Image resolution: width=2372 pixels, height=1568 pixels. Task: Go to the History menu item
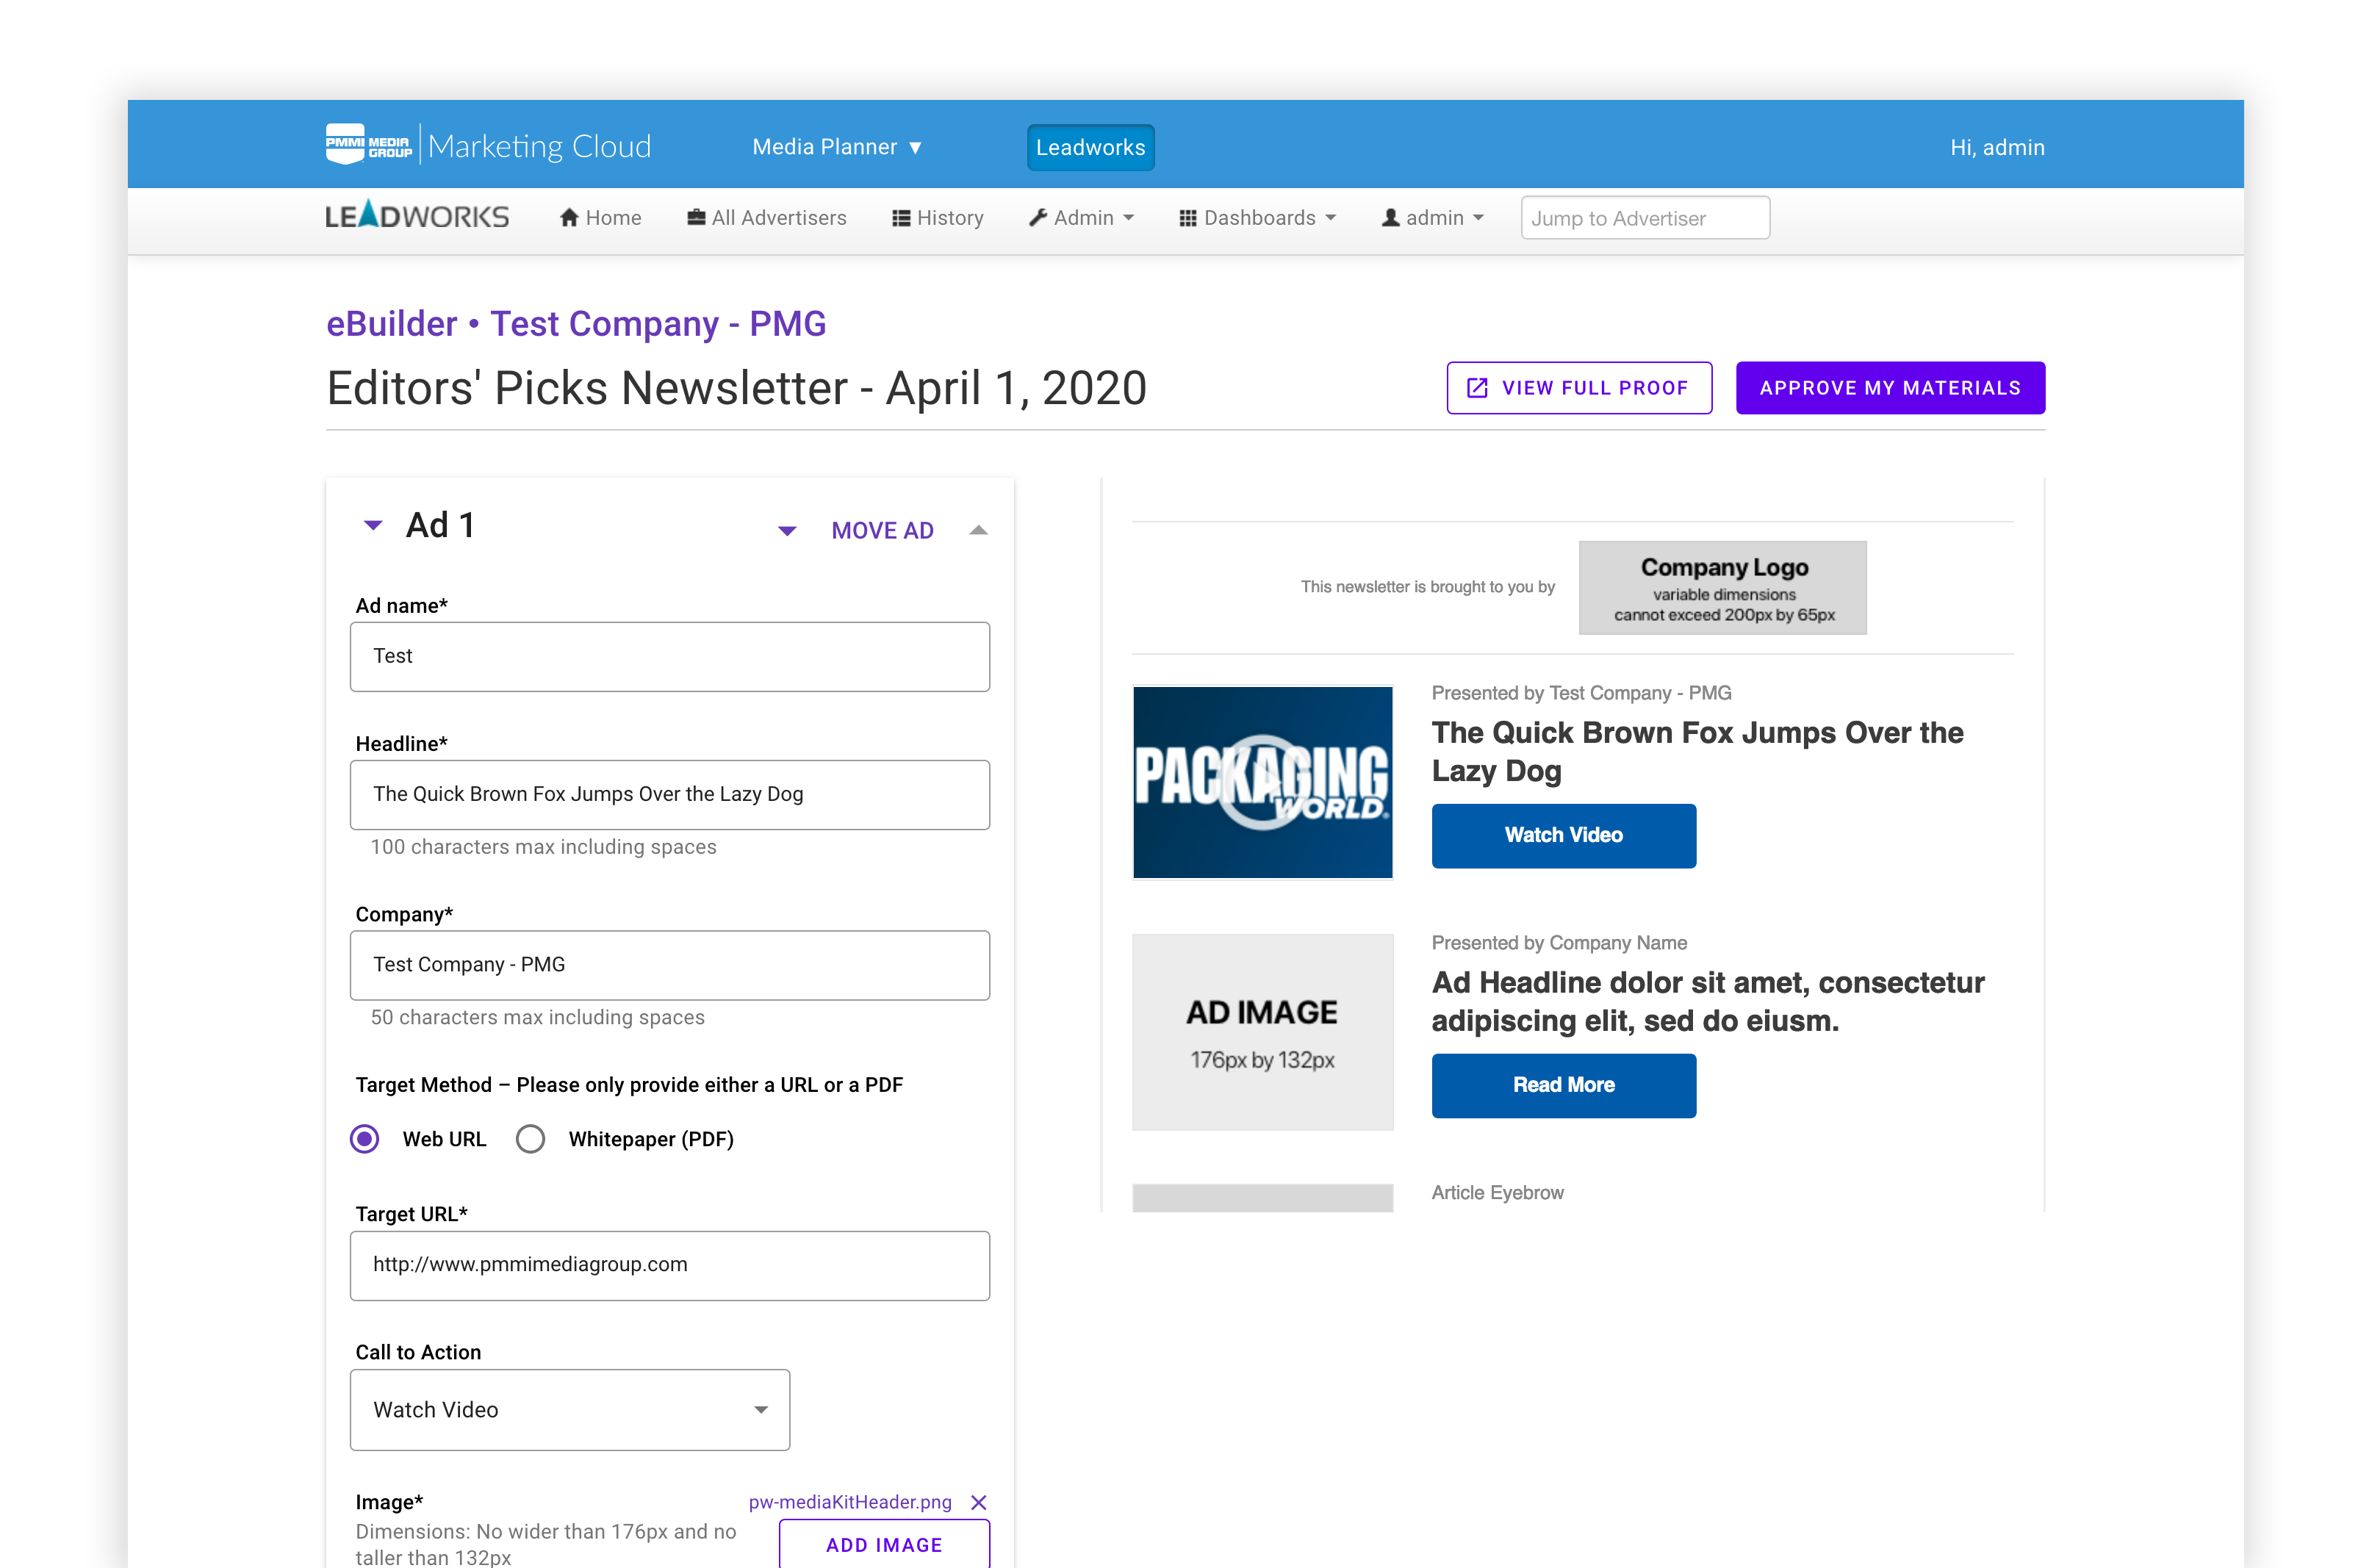click(x=937, y=218)
